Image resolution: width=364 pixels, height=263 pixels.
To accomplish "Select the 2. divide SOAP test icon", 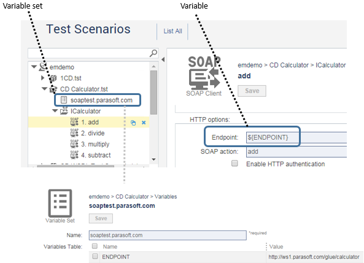I will coord(74,133).
